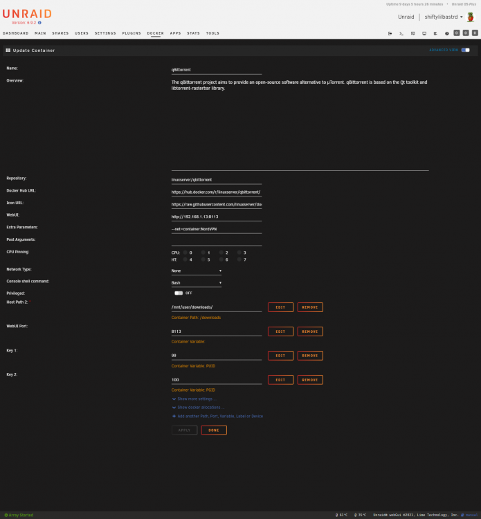This screenshot has height=519, width=481.
Task: Click the user avatar icon
Action: pos(471,17)
